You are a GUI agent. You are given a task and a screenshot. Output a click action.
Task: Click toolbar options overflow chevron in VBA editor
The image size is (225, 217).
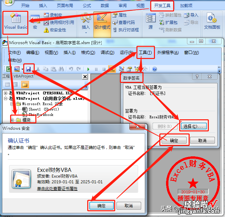pyautogui.click(x=219, y=69)
